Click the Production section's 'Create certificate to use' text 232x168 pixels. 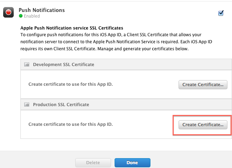[71, 124]
